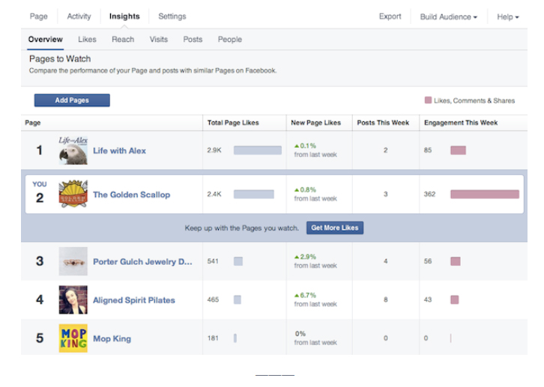Switch to the Visits sub-tab
The height and width of the screenshot is (387, 544).
pyautogui.click(x=159, y=39)
